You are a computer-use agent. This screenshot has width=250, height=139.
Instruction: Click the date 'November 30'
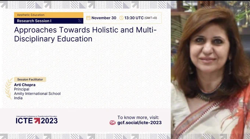[104, 18]
